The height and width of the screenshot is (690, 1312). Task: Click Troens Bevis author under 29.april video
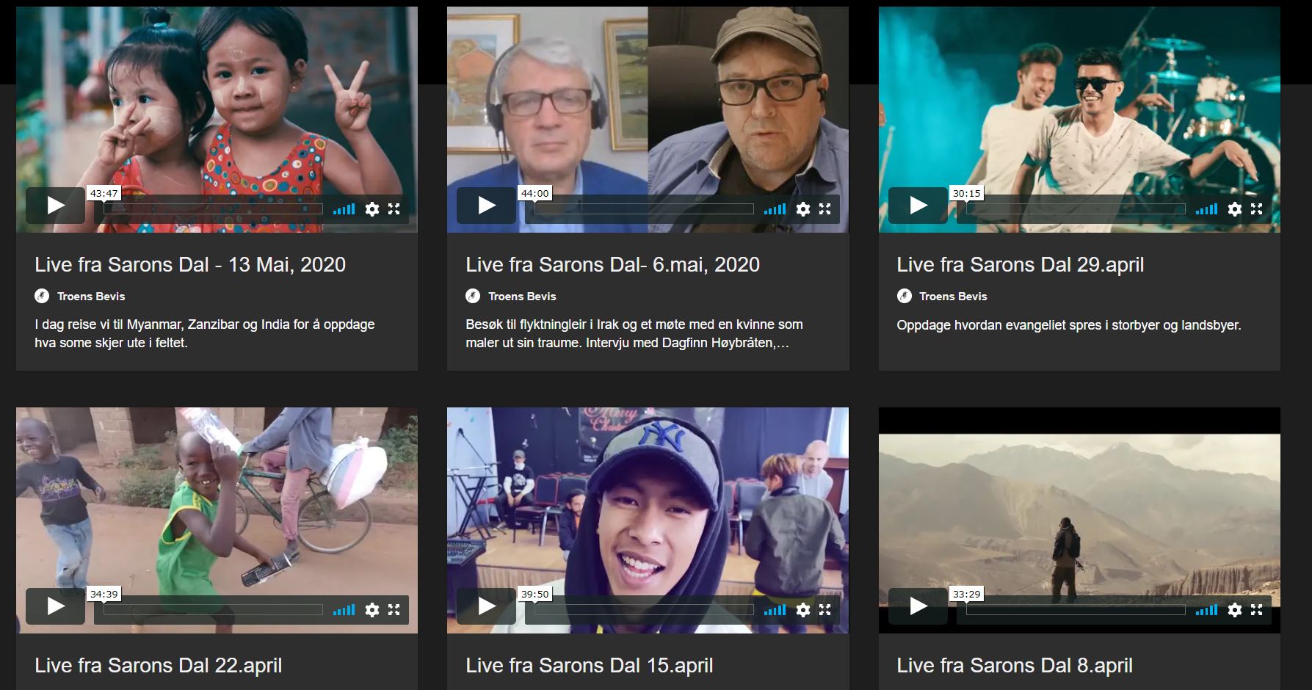coord(953,297)
